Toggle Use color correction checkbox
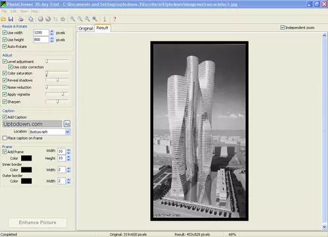The image size is (328, 237). (x=10, y=67)
